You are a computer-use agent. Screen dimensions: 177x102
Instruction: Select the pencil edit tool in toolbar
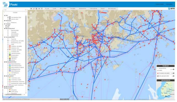click(34, 8)
